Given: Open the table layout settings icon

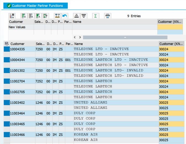Looking at the screenshot, I should 7,44.
